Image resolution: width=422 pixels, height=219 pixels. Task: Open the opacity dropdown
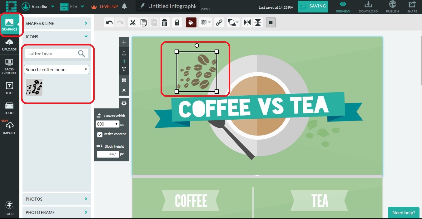pos(206,22)
